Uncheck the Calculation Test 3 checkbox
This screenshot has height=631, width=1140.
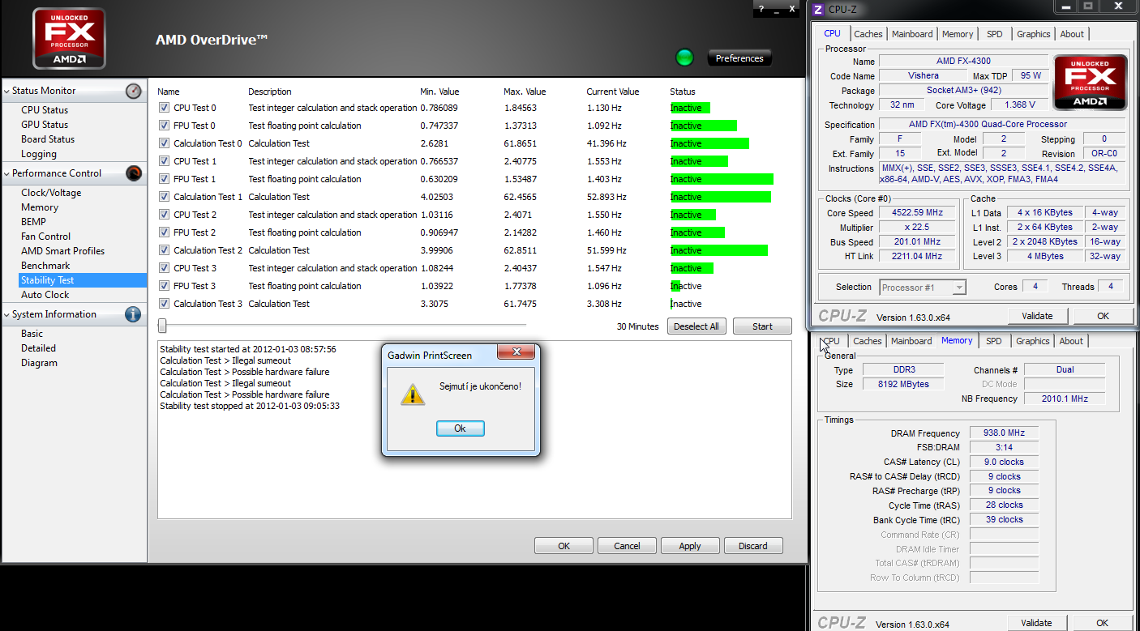(165, 304)
